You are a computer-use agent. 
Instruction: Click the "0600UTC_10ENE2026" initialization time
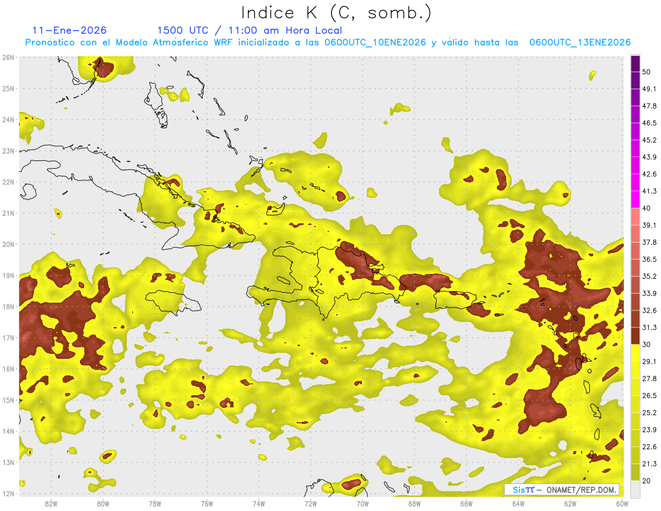(375, 42)
